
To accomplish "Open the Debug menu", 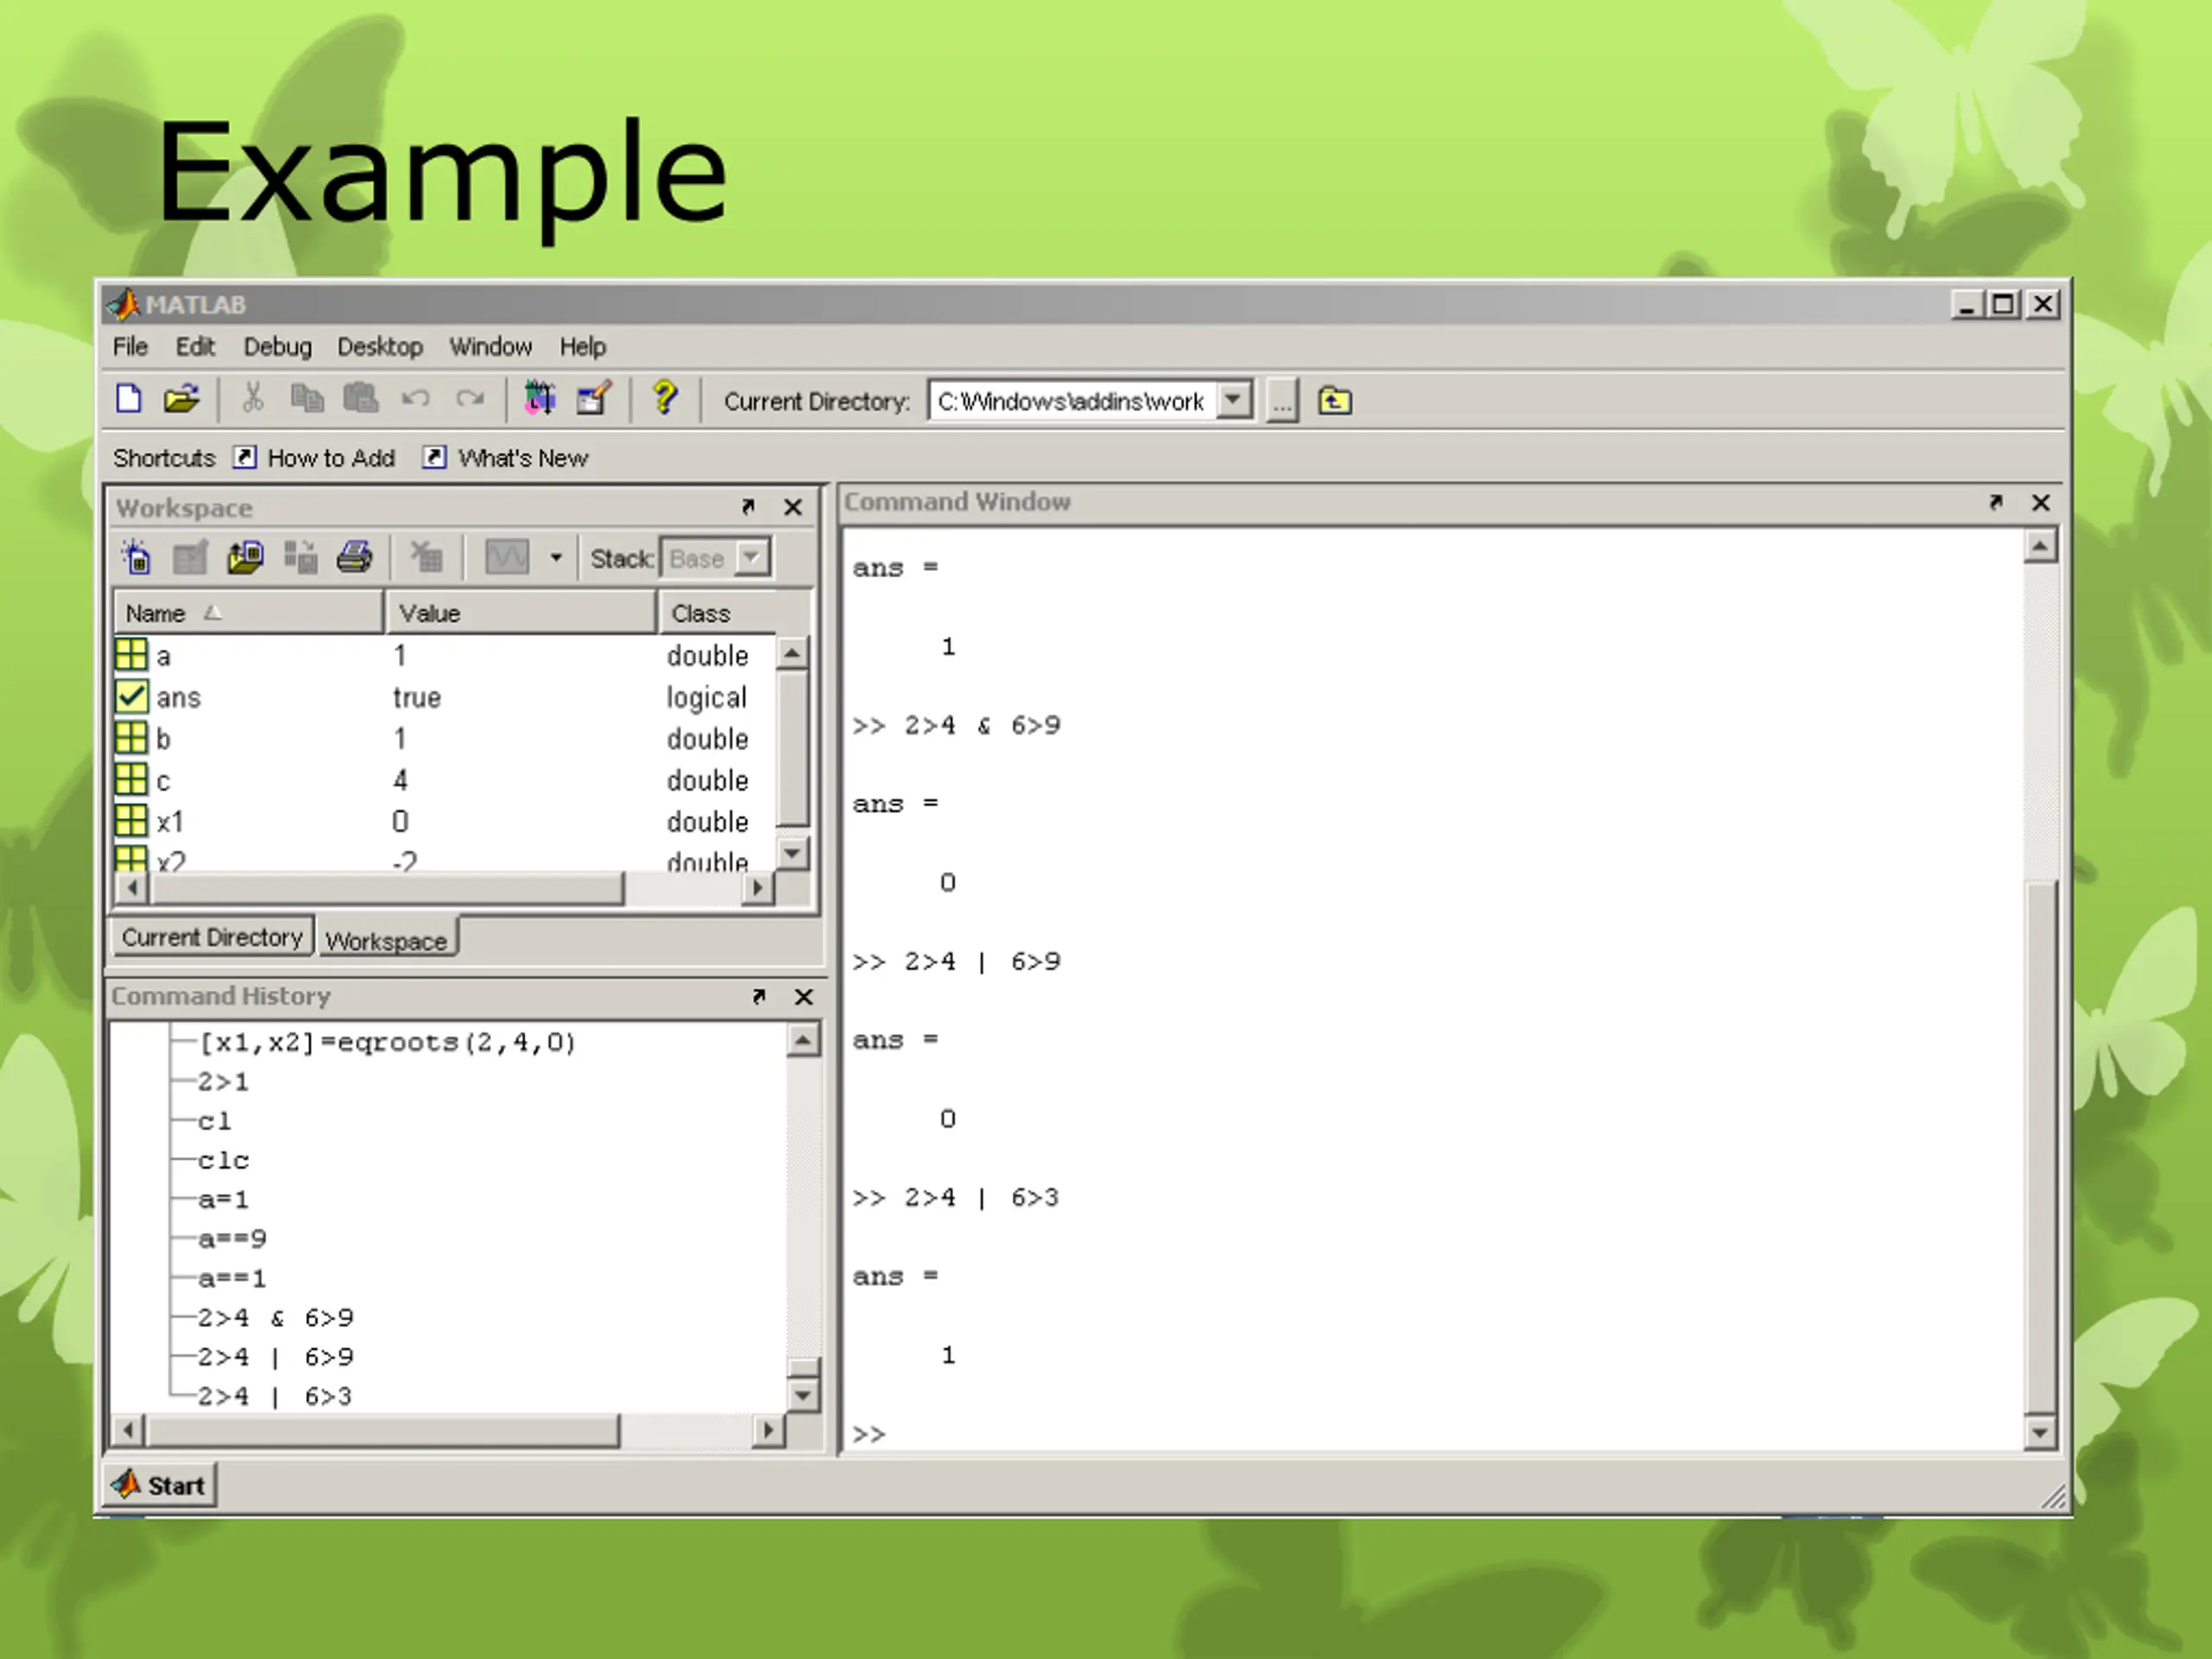I will pos(277,347).
